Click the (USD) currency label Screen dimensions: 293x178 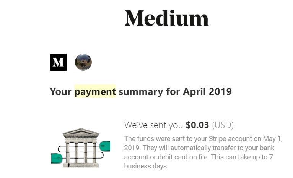point(223,125)
